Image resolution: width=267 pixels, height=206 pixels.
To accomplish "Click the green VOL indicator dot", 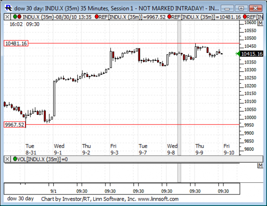I will 15,159.
